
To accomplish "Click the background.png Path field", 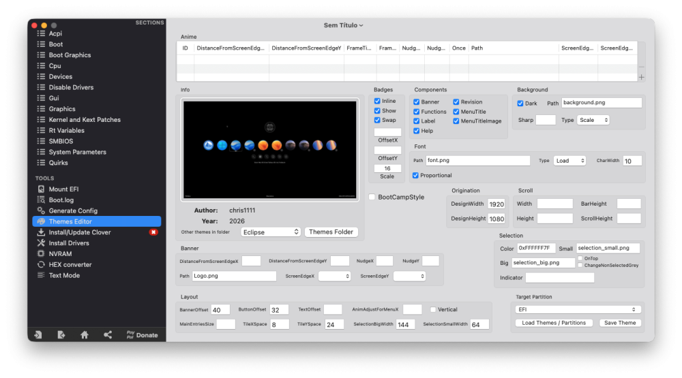I will (x=602, y=103).
